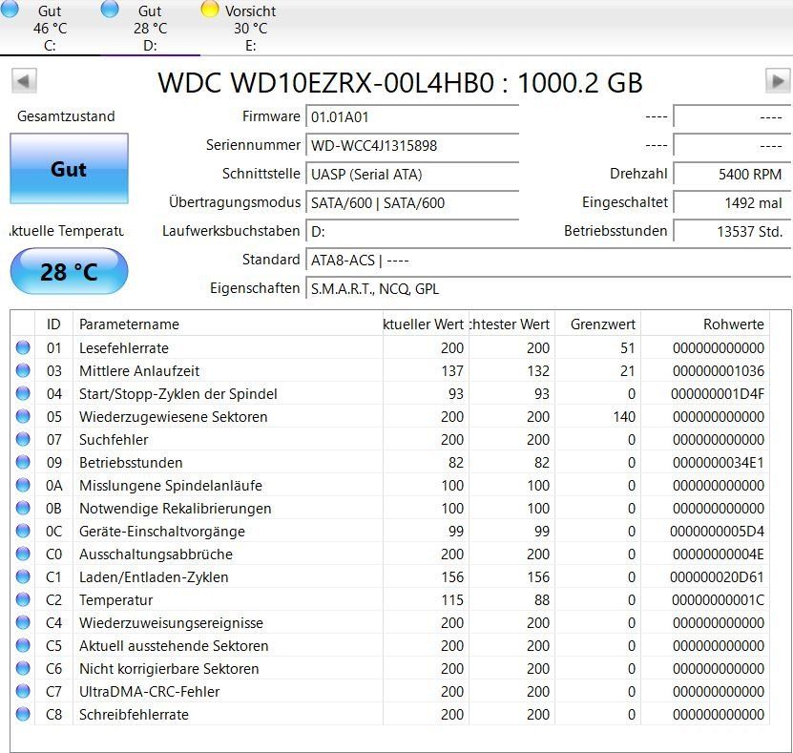Select the Firmware field 01.01A01

[412, 116]
